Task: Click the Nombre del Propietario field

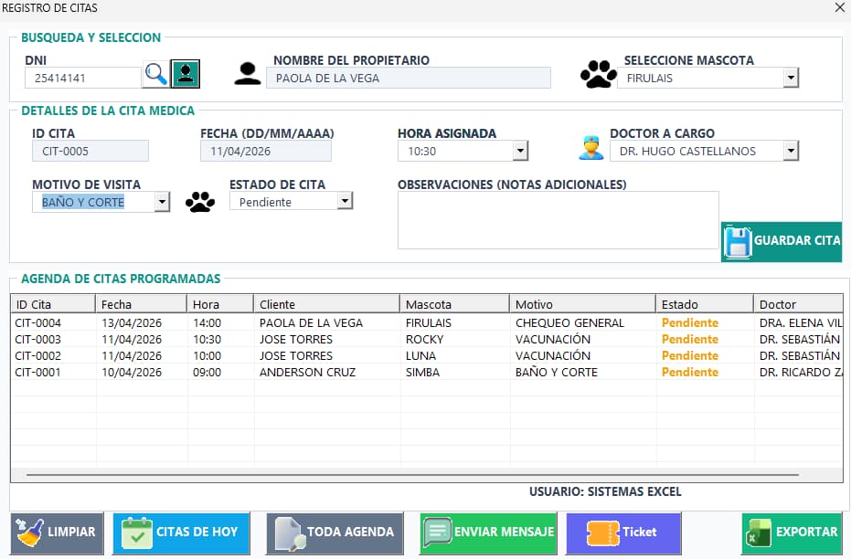Action: pyautogui.click(x=408, y=78)
